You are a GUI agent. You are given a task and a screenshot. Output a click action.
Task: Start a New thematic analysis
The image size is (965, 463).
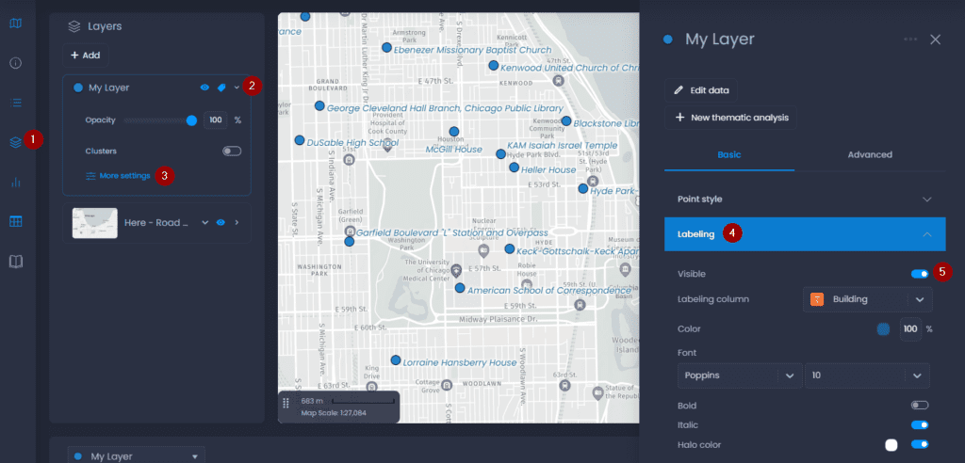pyautogui.click(x=730, y=118)
